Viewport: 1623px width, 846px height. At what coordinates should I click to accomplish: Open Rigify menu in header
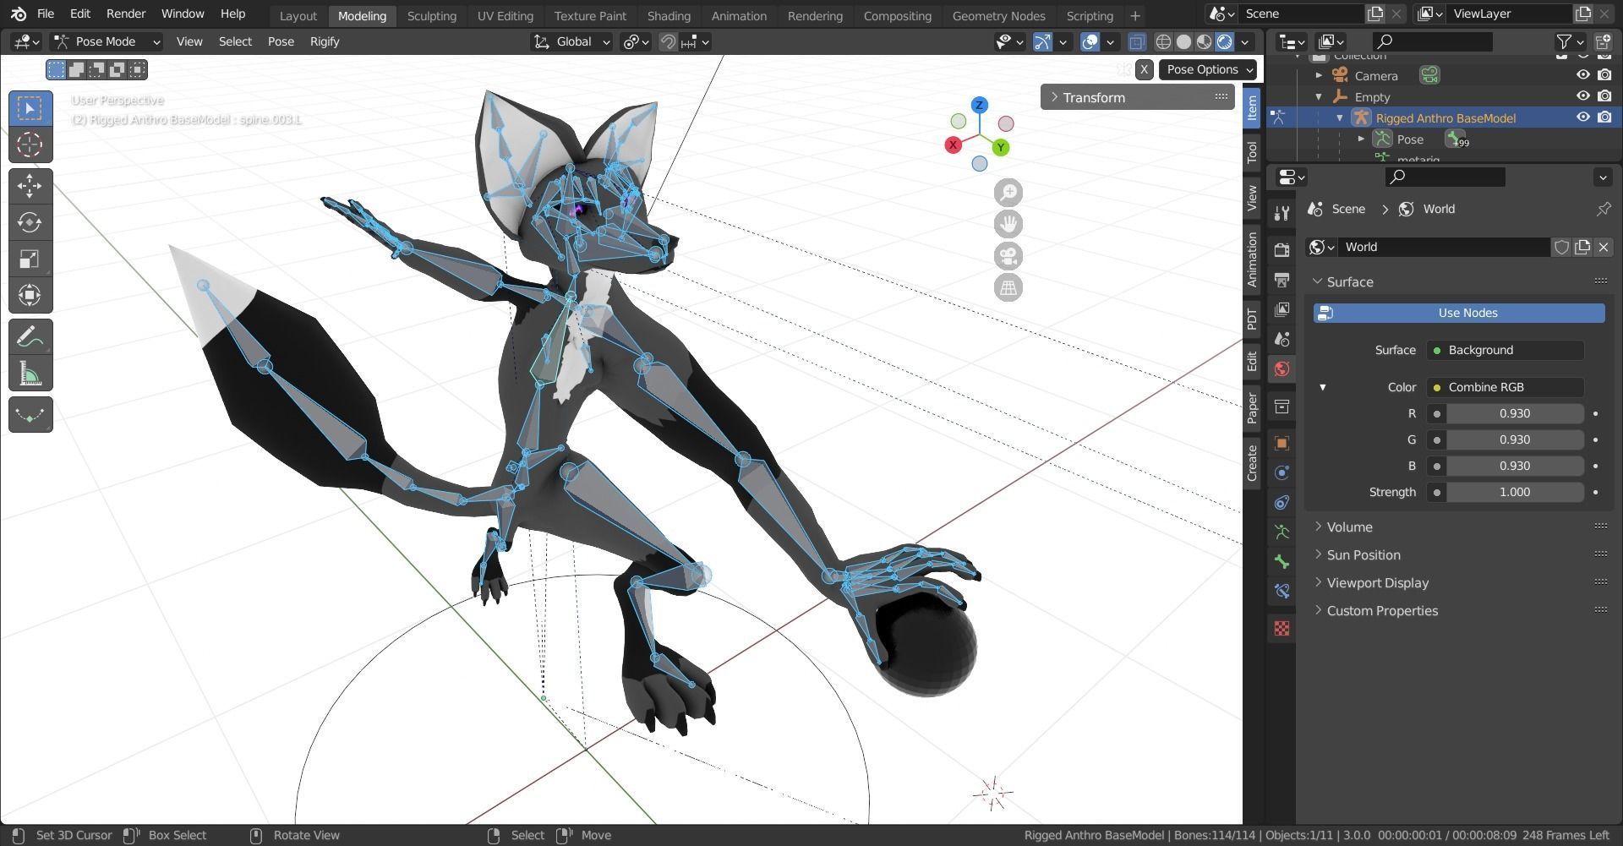(325, 41)
